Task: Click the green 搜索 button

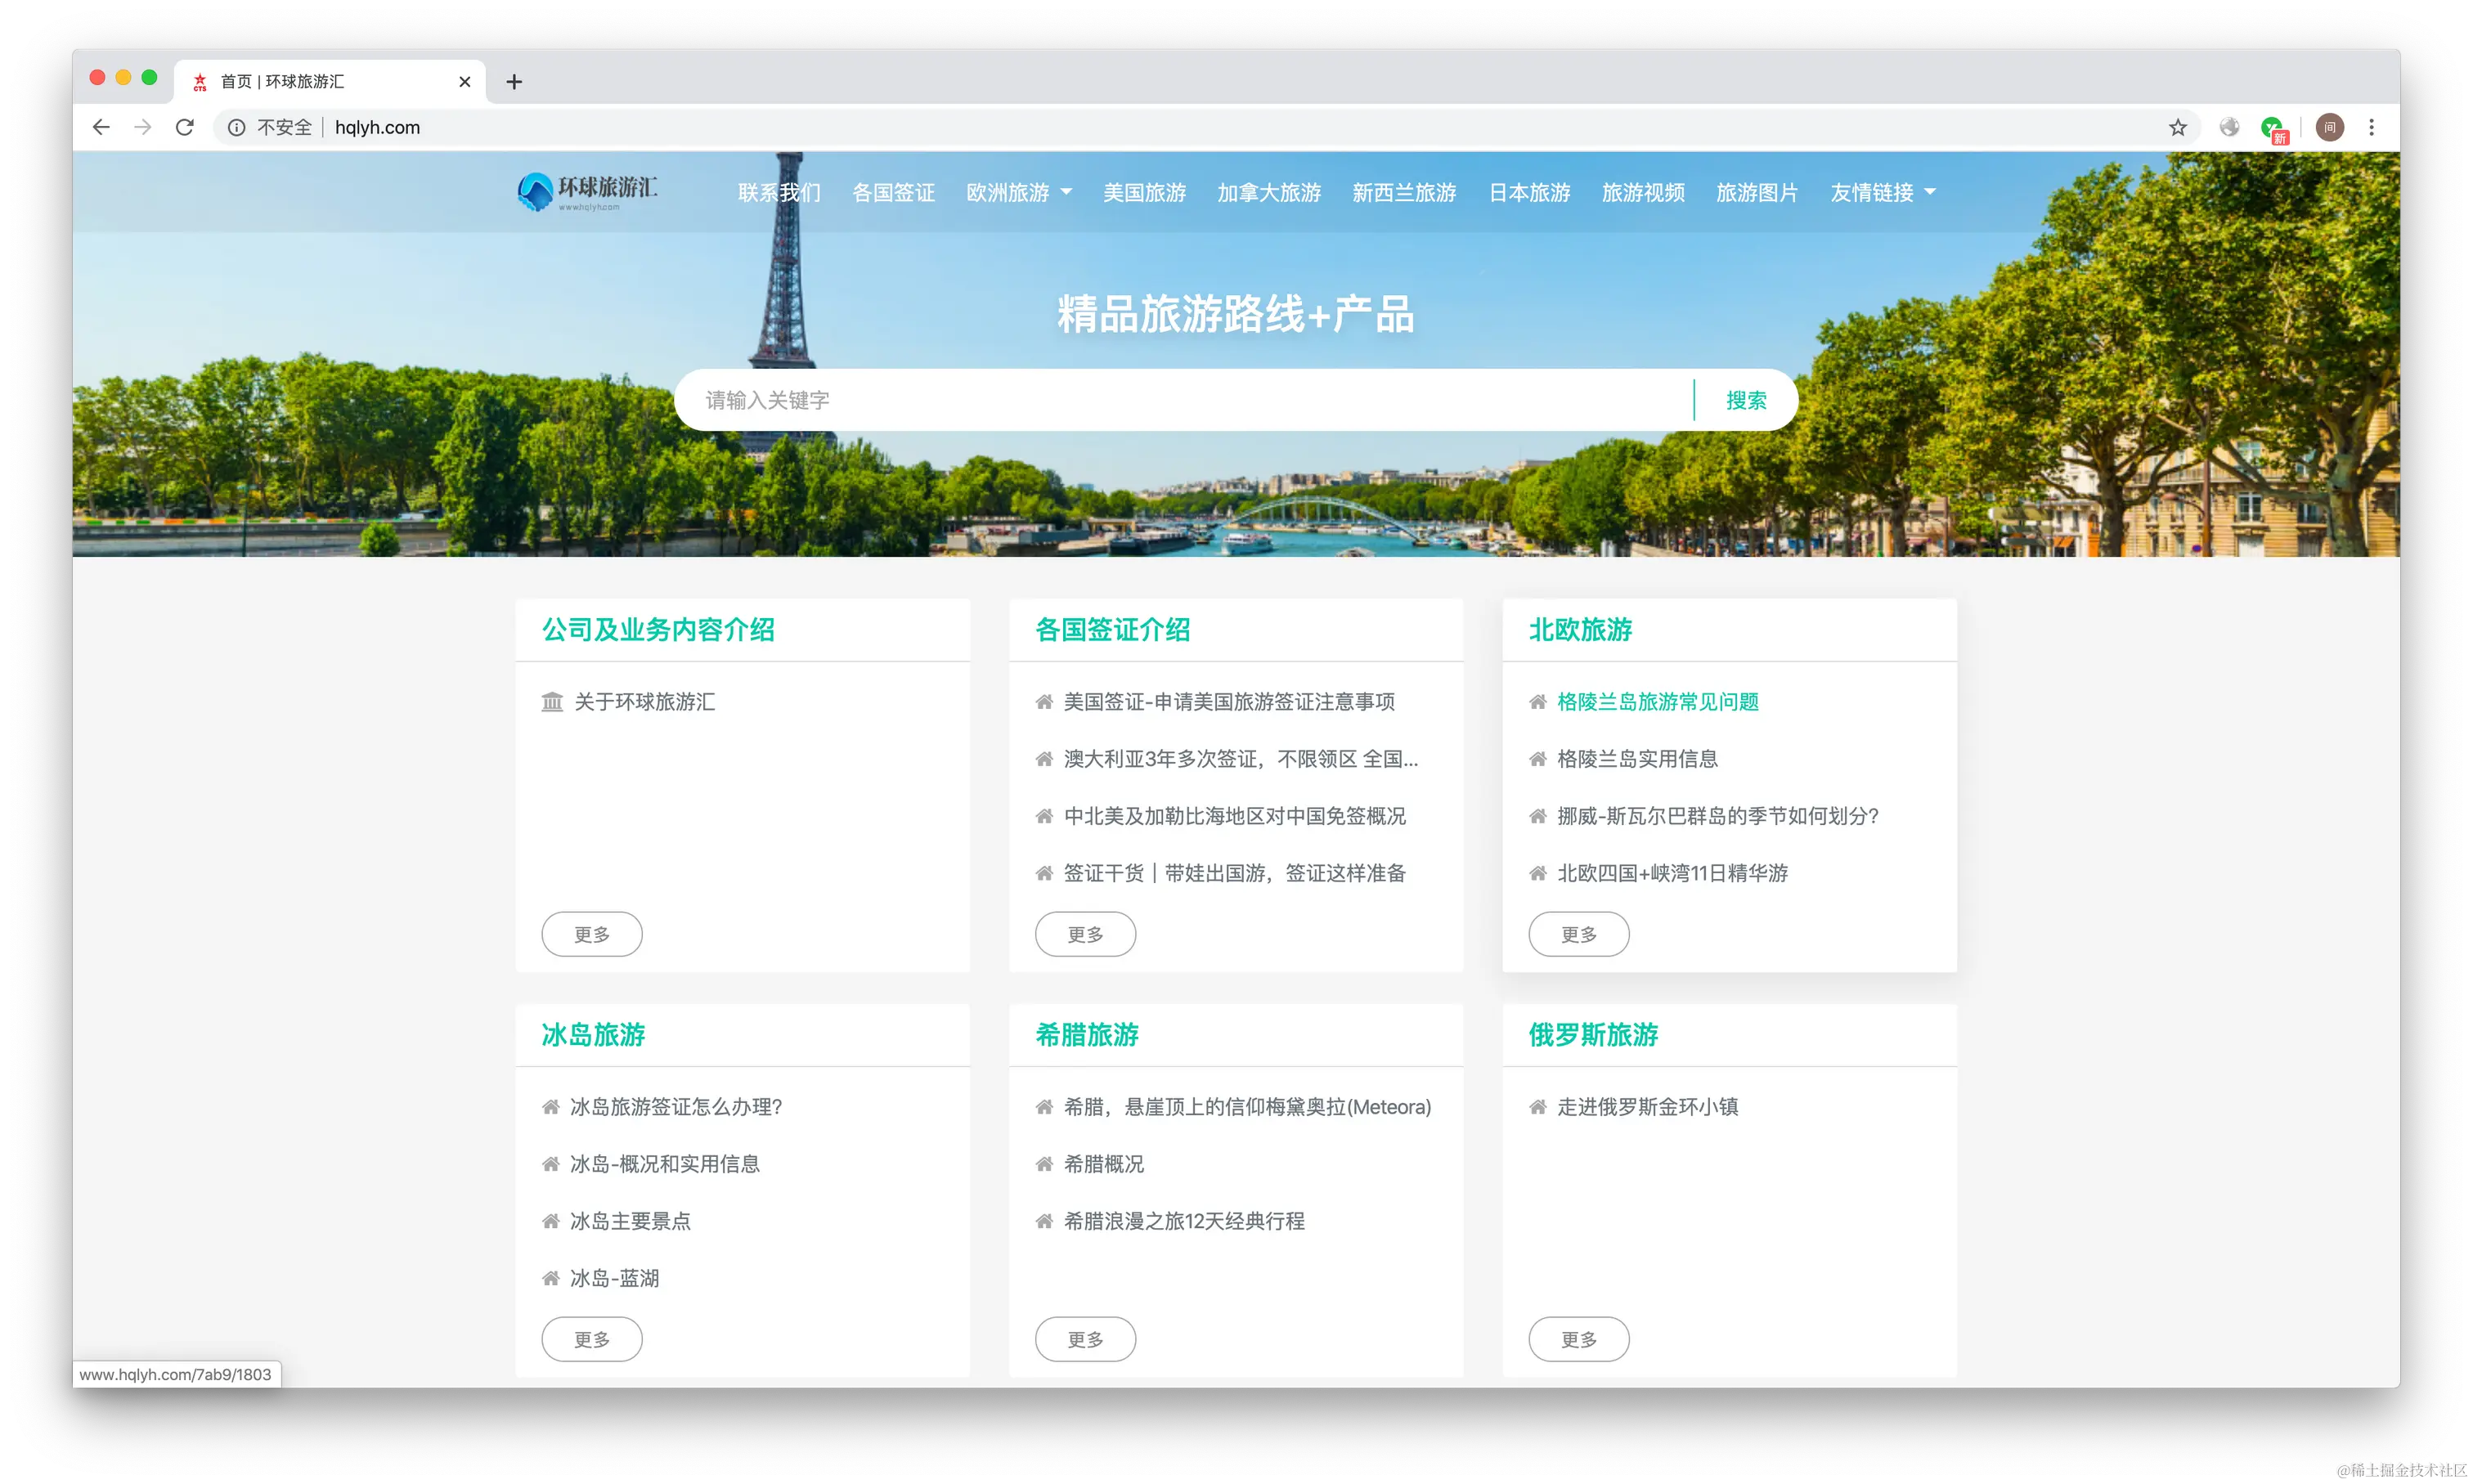Action: coord(1745,400)
